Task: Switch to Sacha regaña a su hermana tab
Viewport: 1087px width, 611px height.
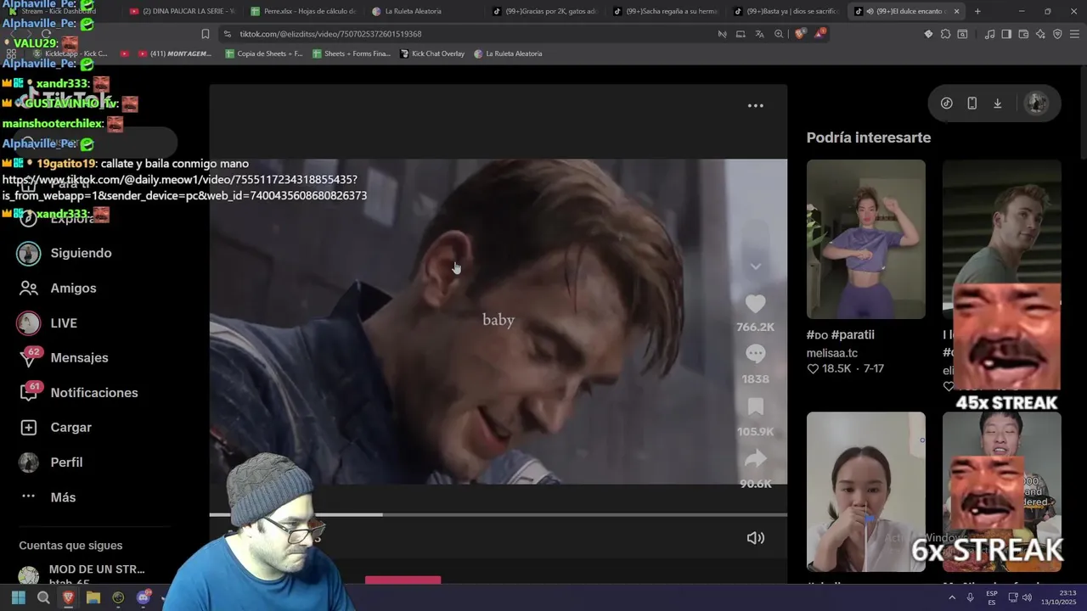Action: (x=666, y=11)
